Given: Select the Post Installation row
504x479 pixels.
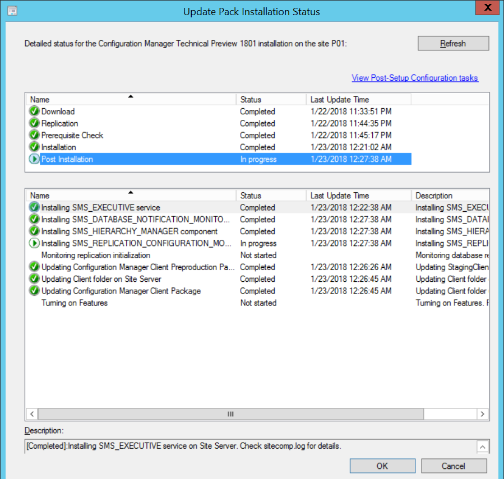Looking at the screenshot, I should point(219,159).
